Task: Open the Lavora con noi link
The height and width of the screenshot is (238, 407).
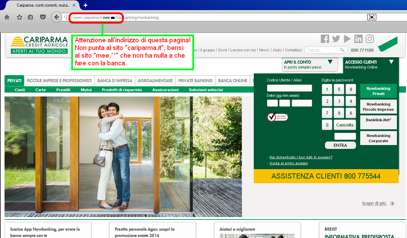Action: point(243,50)
